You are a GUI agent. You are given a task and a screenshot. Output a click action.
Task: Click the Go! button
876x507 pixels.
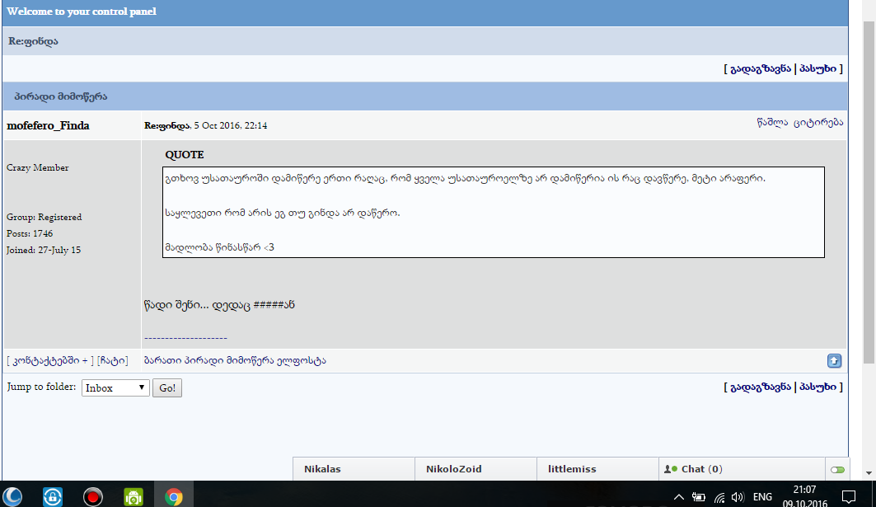tap(167, 388)
